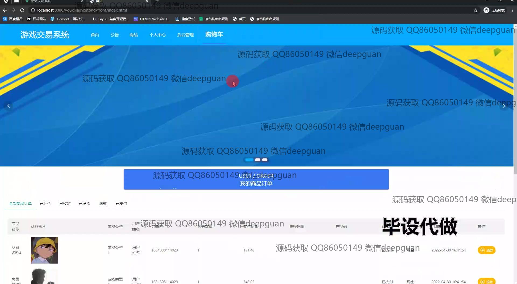Open HTML5 Website bookmark
This screenshot has height=284, width=517.
pyautogui.click(x=152, y=19)
